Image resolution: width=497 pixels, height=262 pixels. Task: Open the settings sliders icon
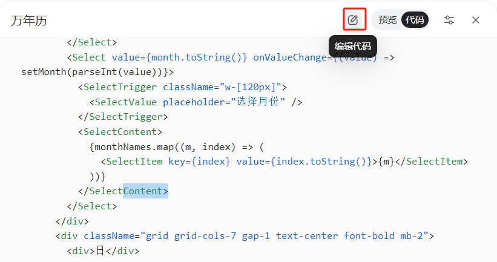449,20
